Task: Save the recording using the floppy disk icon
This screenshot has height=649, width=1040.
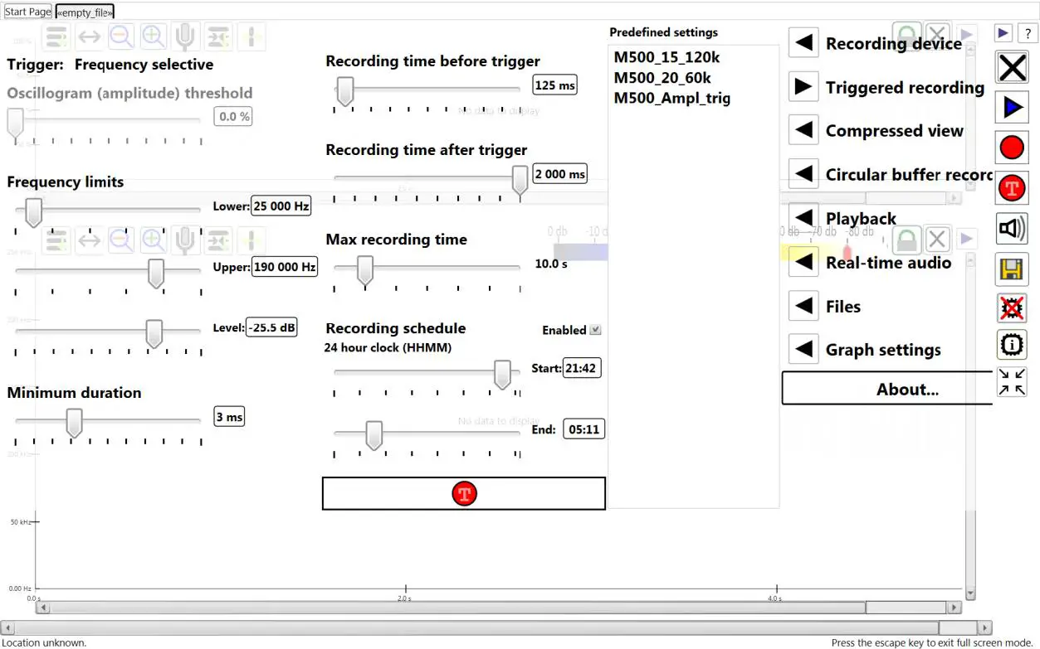Action: 1011,269
